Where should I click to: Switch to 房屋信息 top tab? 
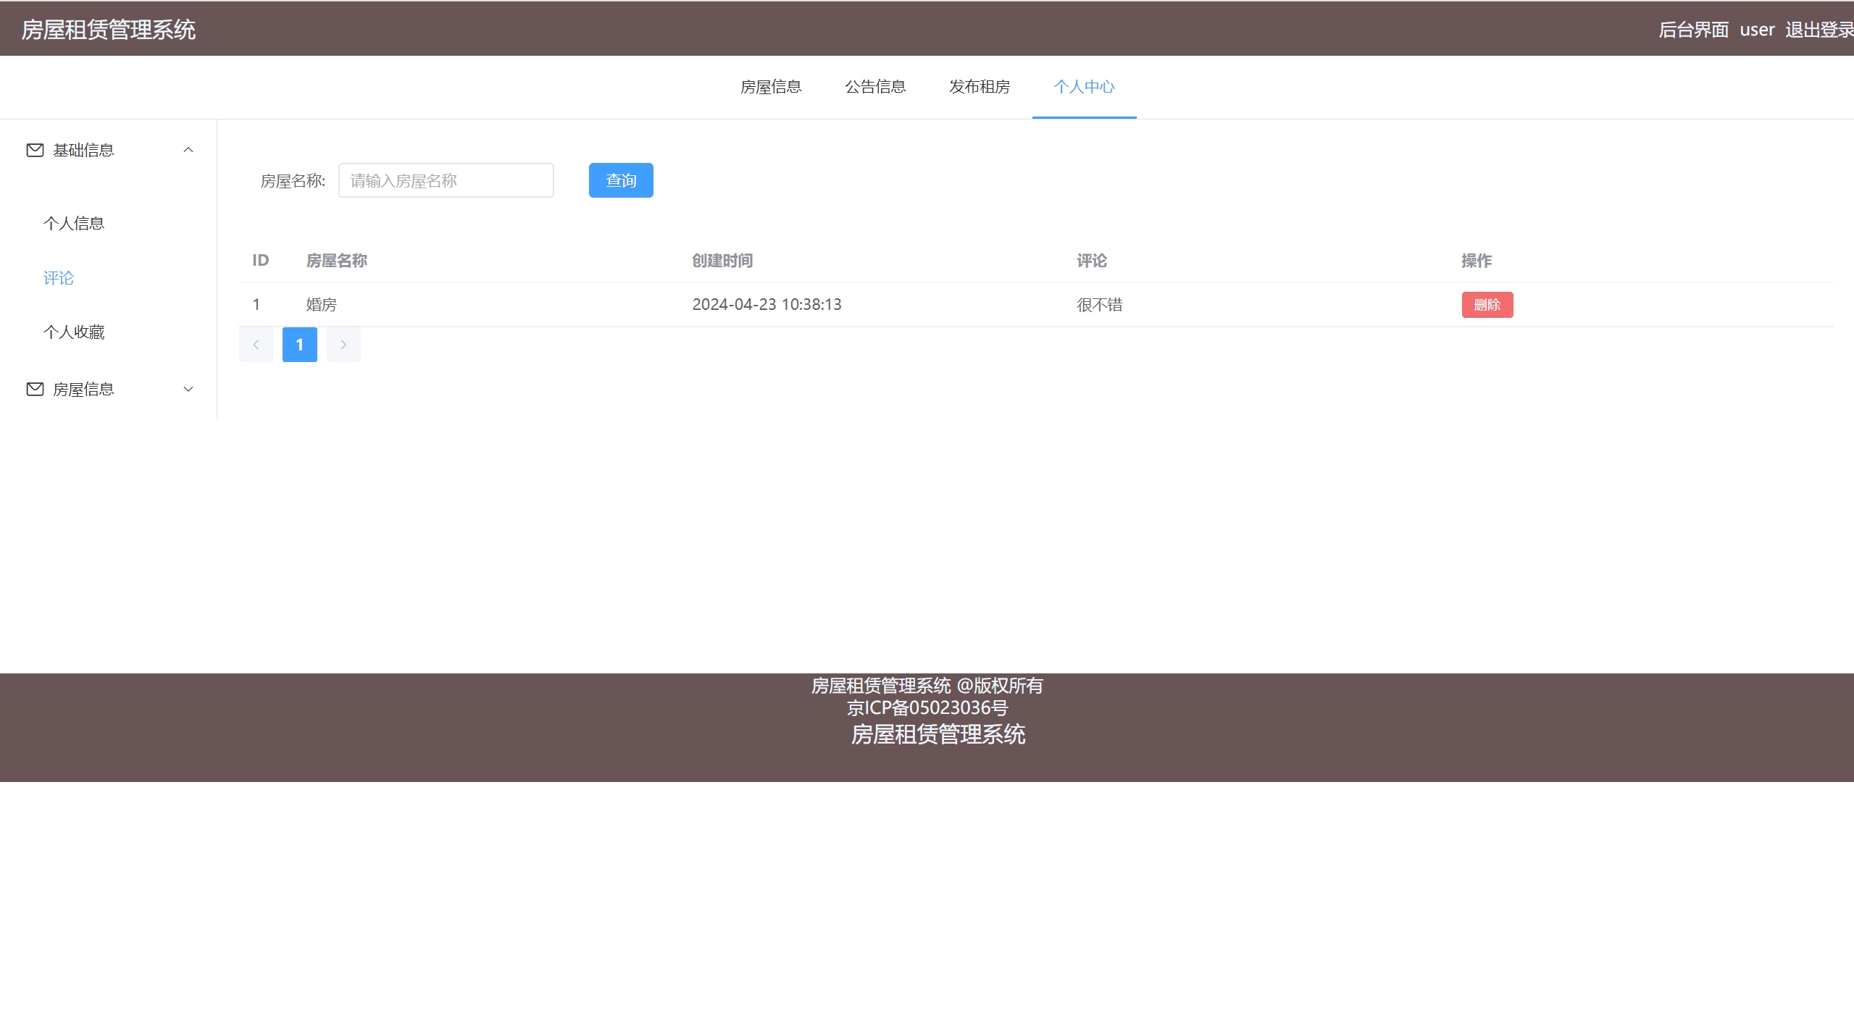tap(771, 87)
